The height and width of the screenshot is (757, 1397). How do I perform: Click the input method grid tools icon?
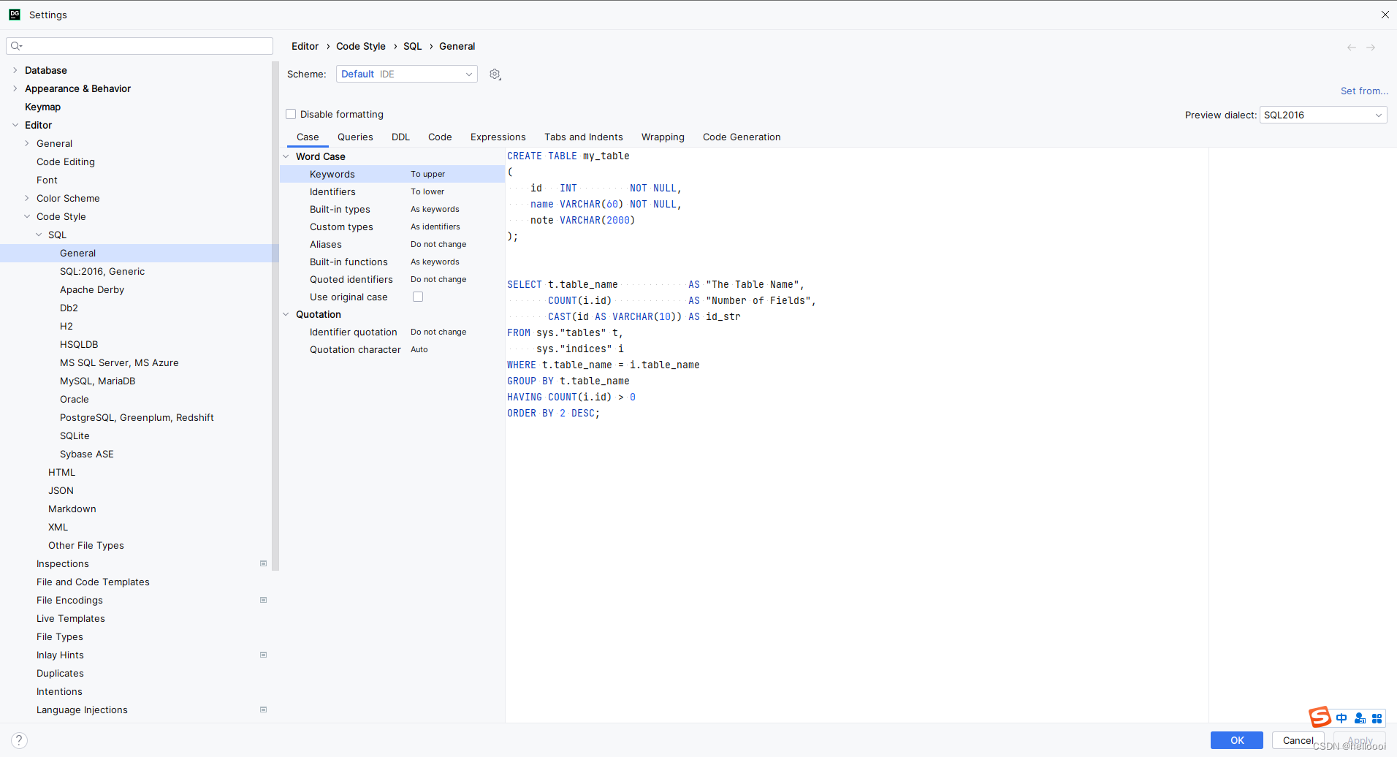click(x=1377, y=718)
